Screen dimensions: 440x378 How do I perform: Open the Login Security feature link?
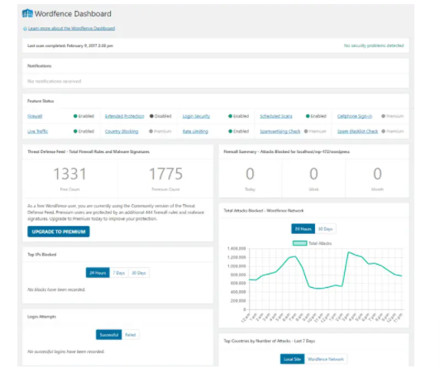[x=196, y=116]
